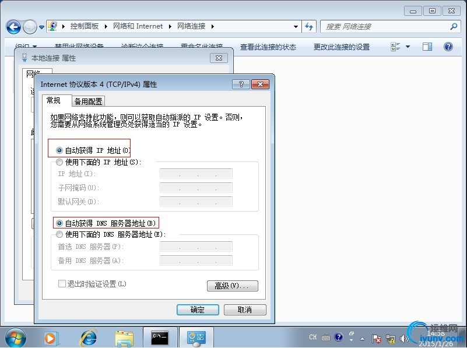Open Windows Explorer folder icon on taskbar

(124, 339)
